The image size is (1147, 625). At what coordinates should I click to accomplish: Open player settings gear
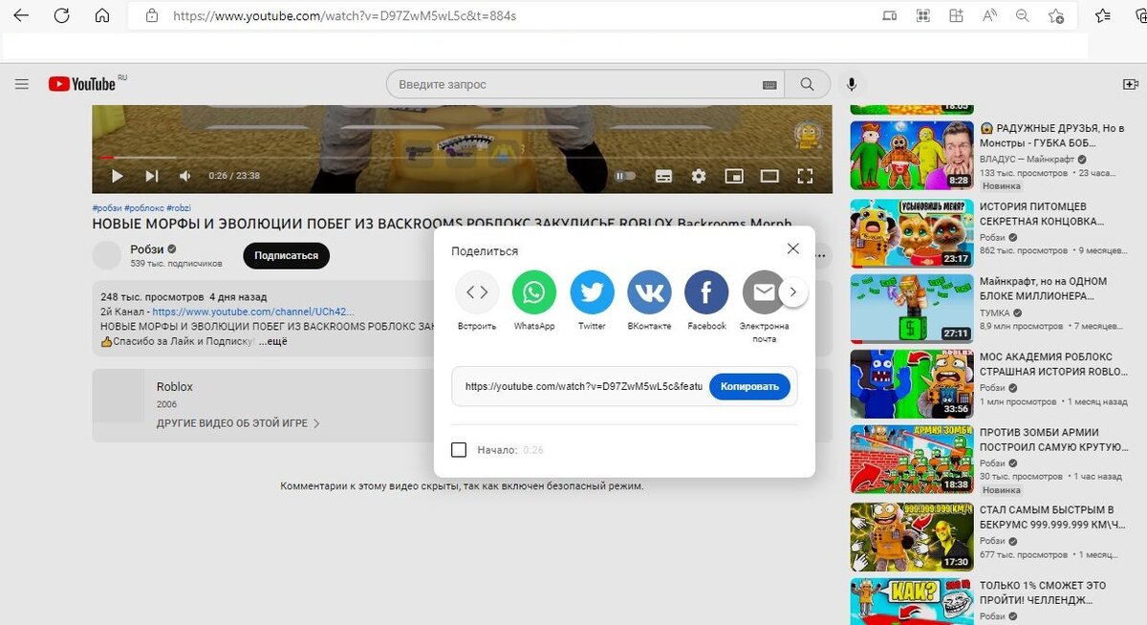click(699, 176)
